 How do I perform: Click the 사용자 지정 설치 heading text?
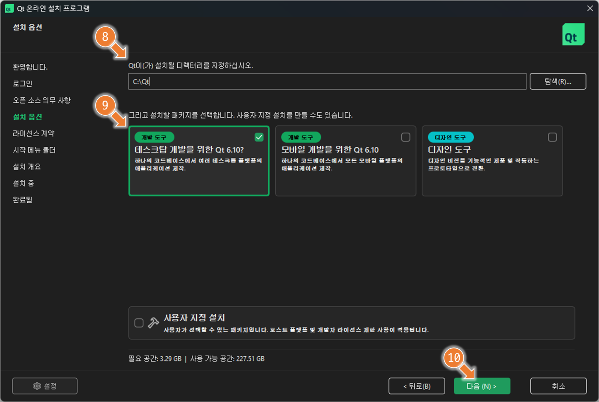point(194,318)
